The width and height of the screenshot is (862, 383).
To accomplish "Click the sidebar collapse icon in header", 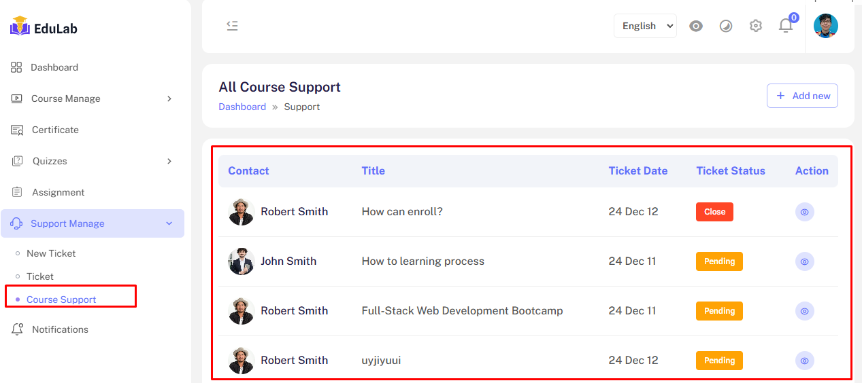I will point(232,26).
